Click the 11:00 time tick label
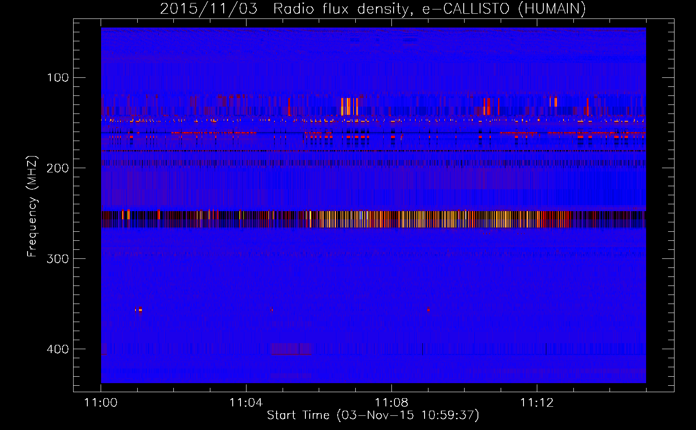Screen dimensions: 696x430 pos(101,402)
